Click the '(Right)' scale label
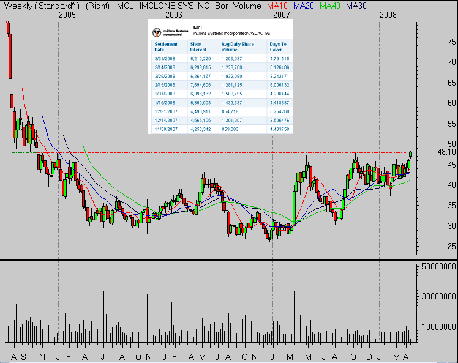The width and height of the screenshot is (458, 363). pyautogui.click(x=97, y=6)
